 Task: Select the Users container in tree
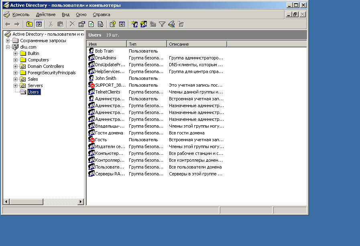pos(34,92)
